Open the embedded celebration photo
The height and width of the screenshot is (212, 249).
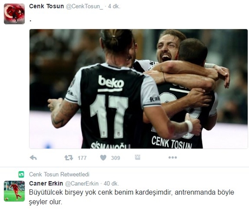pyautogui.click(x=139, y=89)
